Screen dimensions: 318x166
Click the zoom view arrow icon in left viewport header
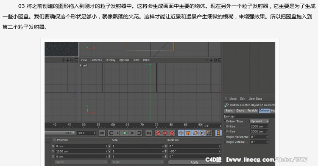(x=67, y=60)
